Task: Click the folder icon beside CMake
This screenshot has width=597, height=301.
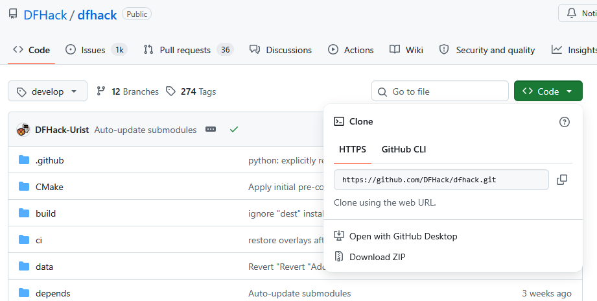Action: click(x=24, y=186)
